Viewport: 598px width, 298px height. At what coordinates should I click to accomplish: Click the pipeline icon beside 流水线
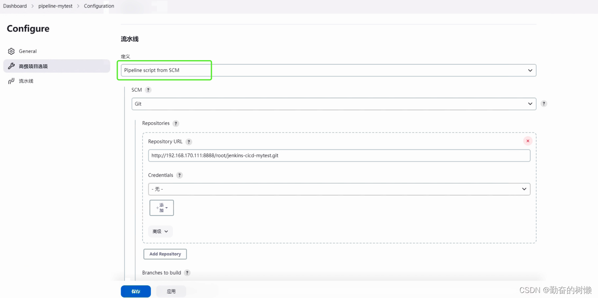click(x=11, y=81)
